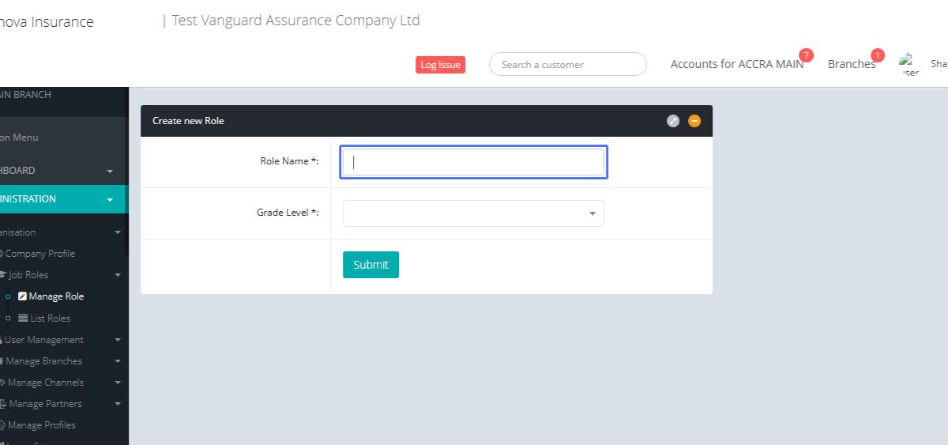Click the Log Issue button
This screenshot has height=445, width=948.
[x=440, y=65]
